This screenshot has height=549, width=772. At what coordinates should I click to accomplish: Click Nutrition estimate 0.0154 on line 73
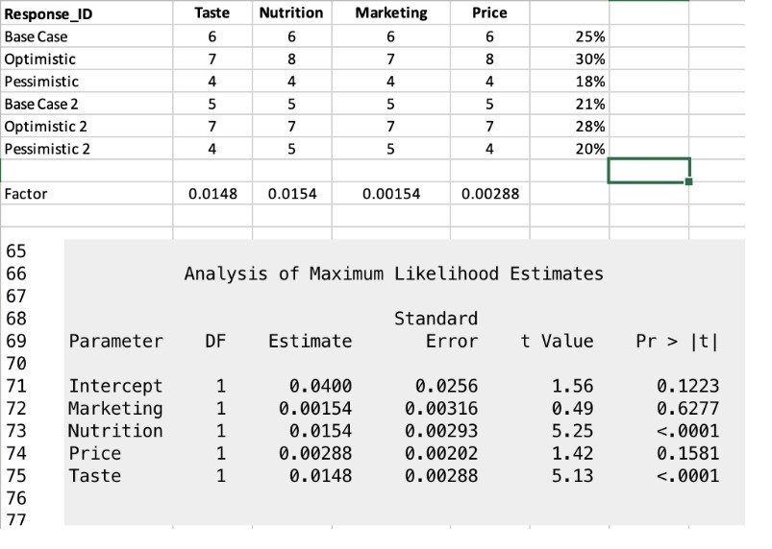pos(320,431)
